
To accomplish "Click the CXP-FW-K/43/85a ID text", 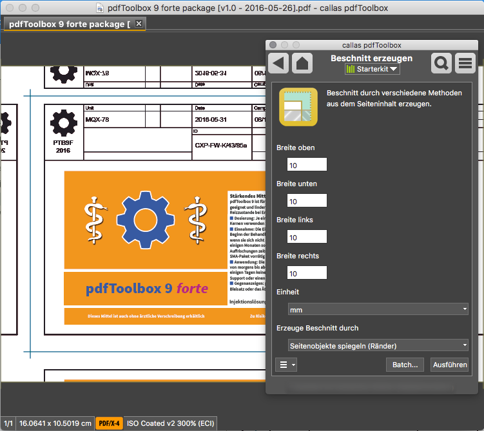I will click(x=220, y=146).
